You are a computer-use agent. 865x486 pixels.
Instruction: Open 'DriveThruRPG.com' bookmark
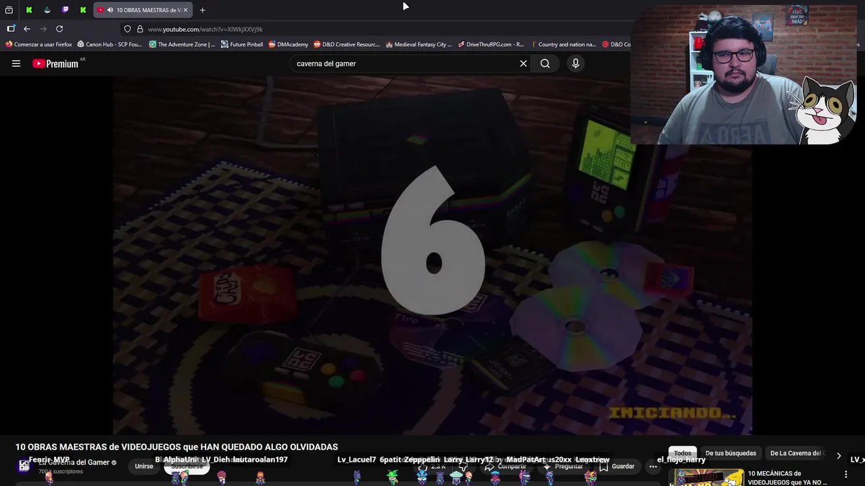click(491, 45)
